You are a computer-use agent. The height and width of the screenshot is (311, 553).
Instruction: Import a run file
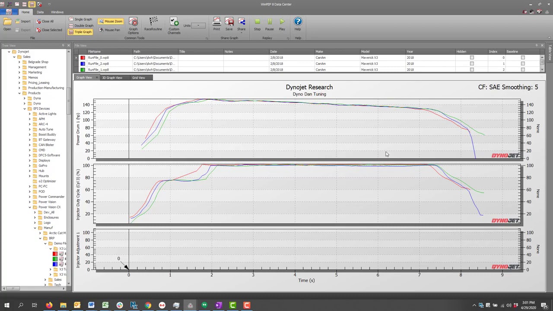tap(22, 21)
